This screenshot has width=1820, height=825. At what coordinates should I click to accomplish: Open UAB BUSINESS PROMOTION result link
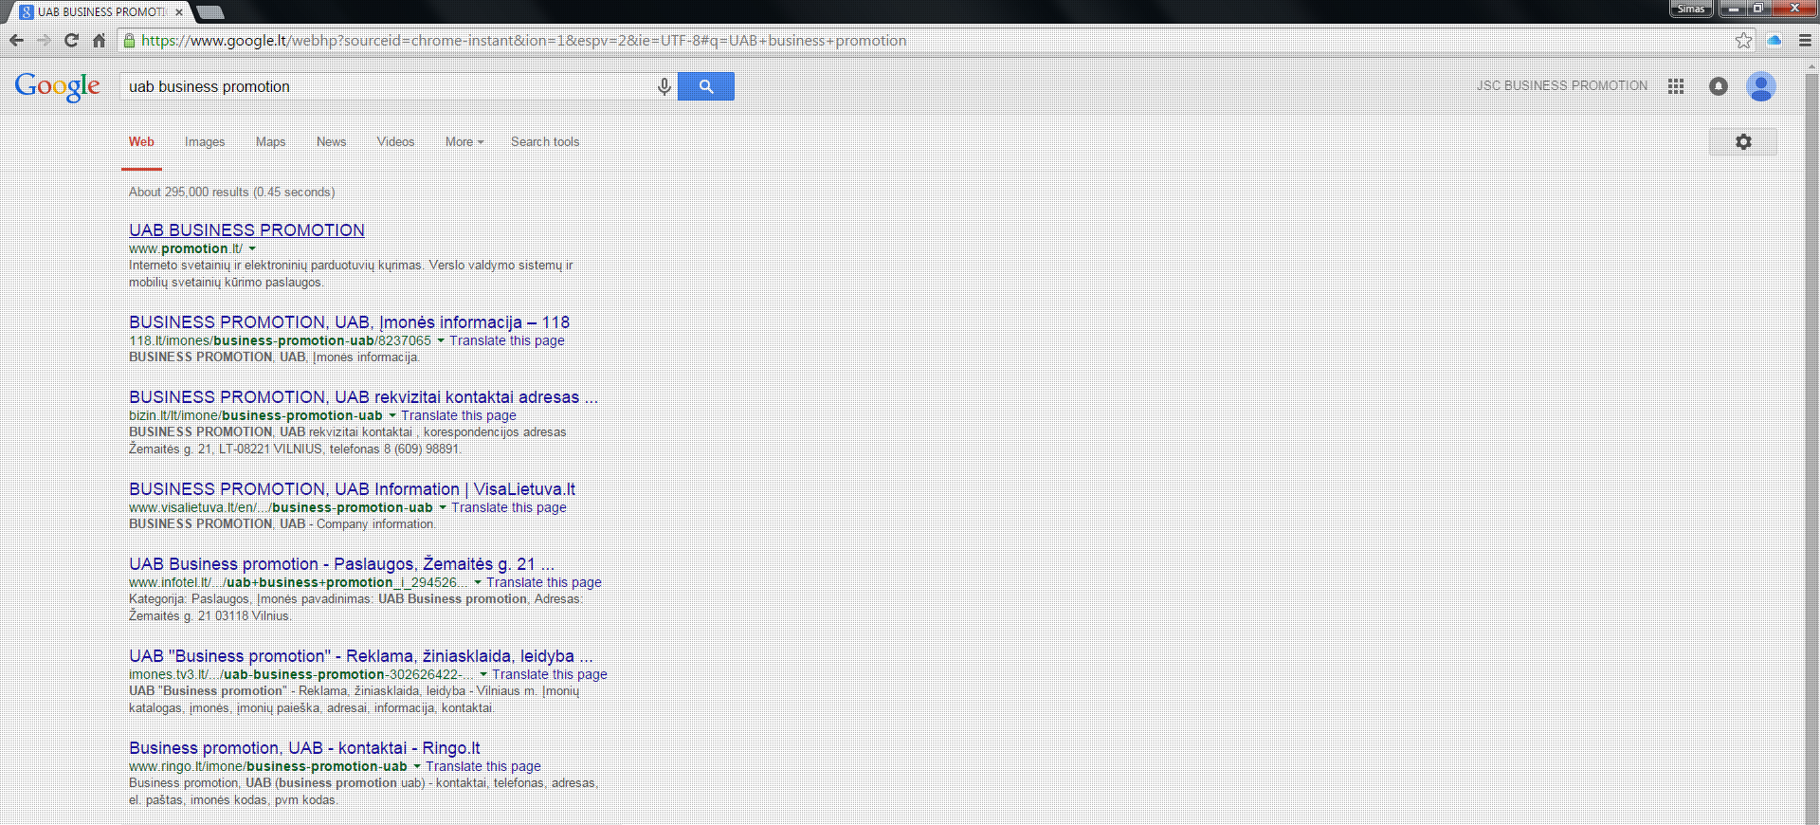(246, 229)
